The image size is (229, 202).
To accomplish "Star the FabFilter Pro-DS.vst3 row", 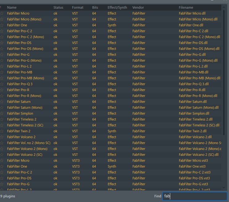I will coord(2,178).
